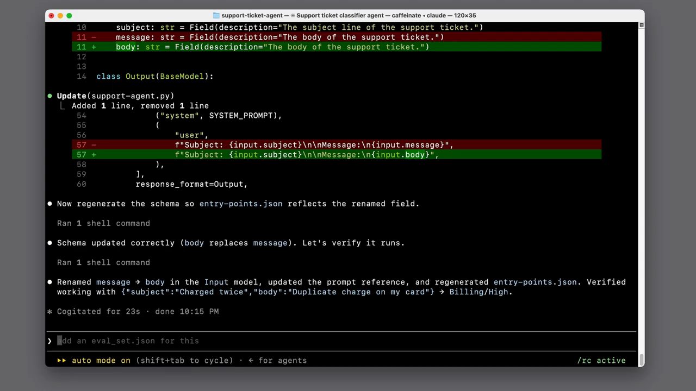Click the '/rc active' status text
The image size is (696, 391).
coord(601,361)
